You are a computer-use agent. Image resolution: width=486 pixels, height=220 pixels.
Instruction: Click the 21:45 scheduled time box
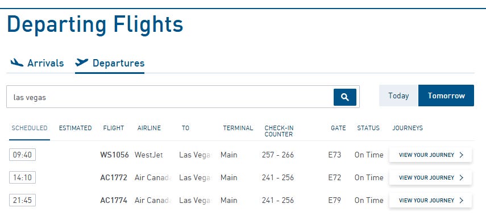[22, 200]
